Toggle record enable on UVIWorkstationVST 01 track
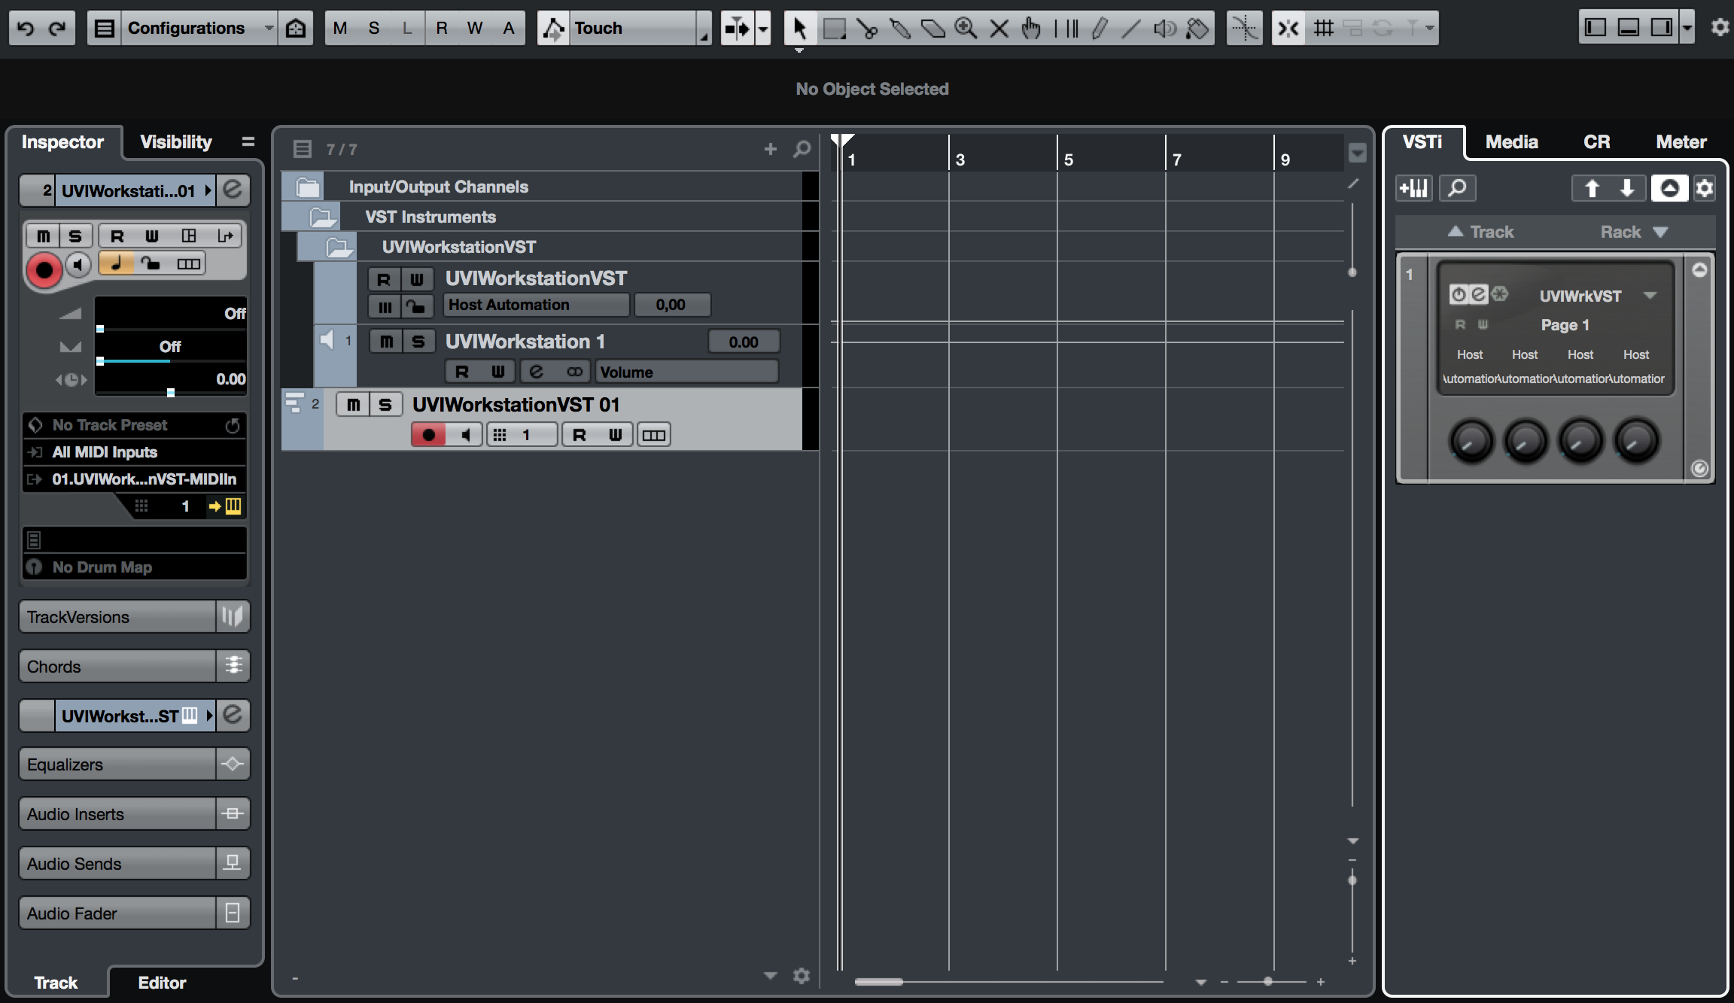 click(429, 435)
